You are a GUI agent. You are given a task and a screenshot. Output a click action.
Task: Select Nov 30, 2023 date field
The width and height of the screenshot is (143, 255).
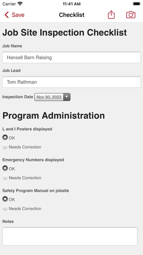tap(52, 97)
